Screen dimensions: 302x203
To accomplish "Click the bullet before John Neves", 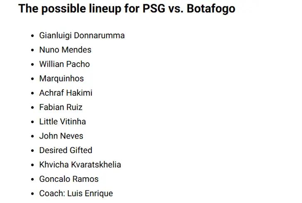I will pos(32,136).
